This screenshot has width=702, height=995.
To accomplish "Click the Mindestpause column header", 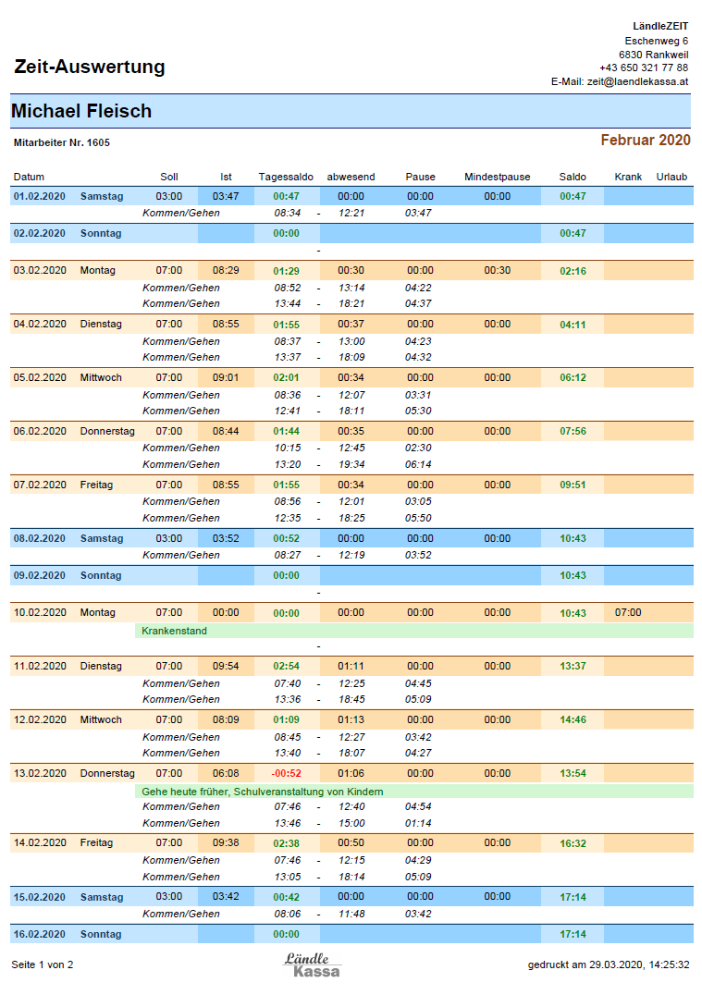I will pyautogui.click(x=497, y=177).
